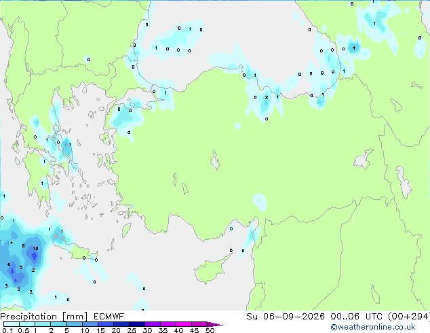Click the 35–40 mm legend color swatch
The width and height of the screenshot is (430, 333).
click(x=168, y=324)
